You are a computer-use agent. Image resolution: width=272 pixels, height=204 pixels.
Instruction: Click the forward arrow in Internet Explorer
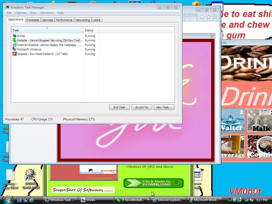click(x=187, y=17)
